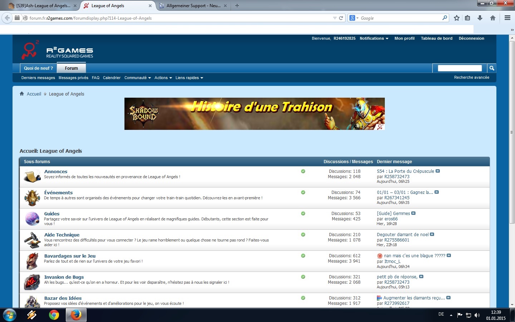
Task: Click the R2Games logo
Action: tap(57, 50)
